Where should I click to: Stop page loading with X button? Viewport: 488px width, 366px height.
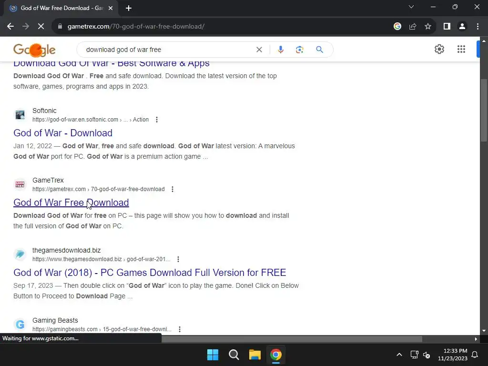41,27
